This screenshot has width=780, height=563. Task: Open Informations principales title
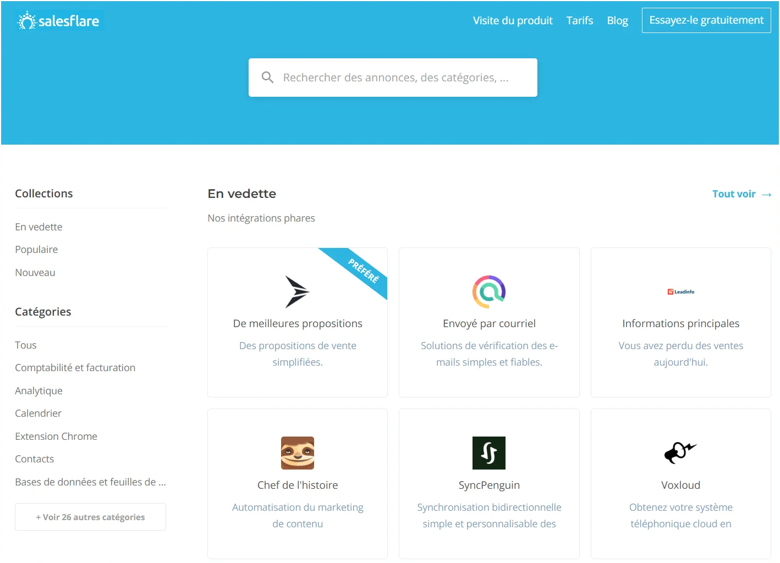click(x=680, y=323)
